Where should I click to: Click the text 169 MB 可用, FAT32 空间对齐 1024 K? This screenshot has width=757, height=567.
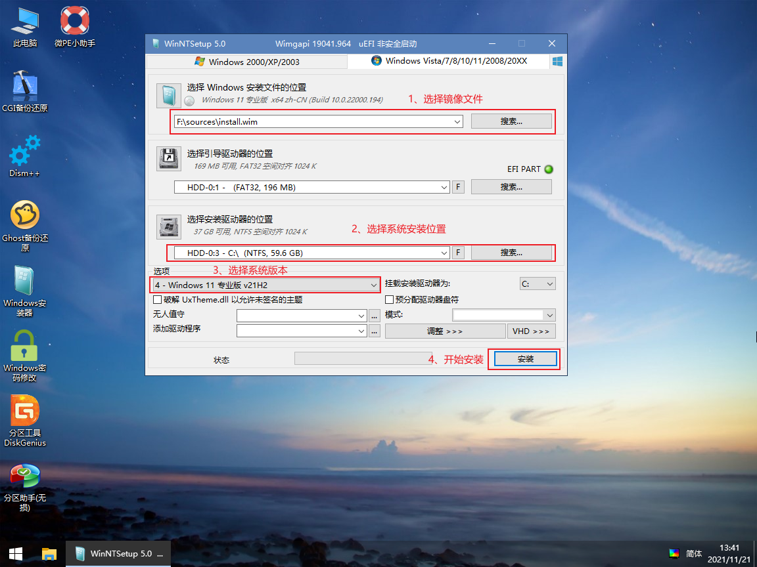coord(255,166)
